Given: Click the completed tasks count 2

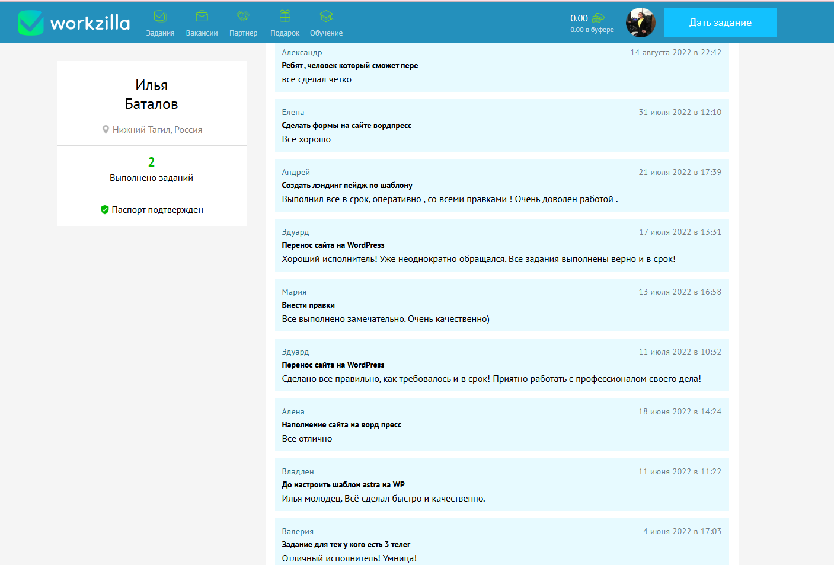Looking at the screenshot, I should pyautogui.click(x=151, y=162).
